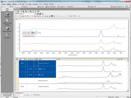The width and height of the screenshot is (131, 98).
Task: Select the Residual Spectrum row
Action: (71, 81)
